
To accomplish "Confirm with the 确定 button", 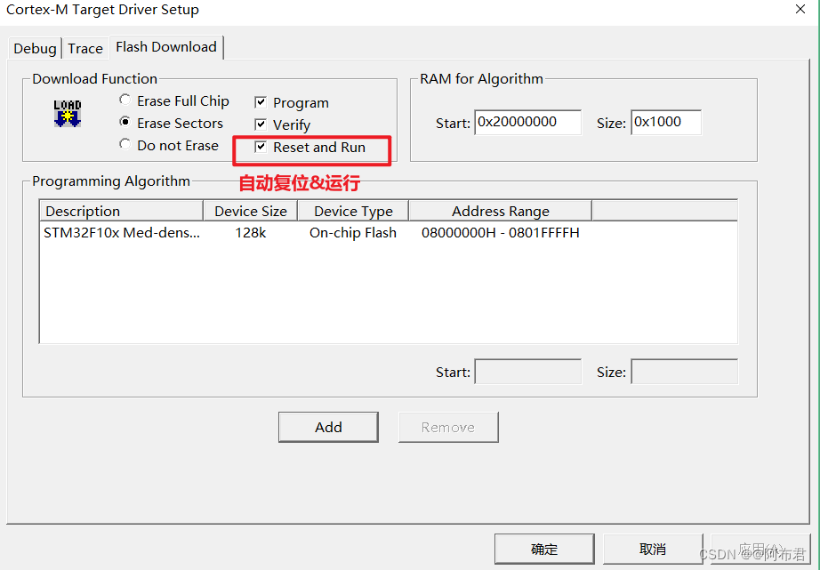I will click(544, 549).
